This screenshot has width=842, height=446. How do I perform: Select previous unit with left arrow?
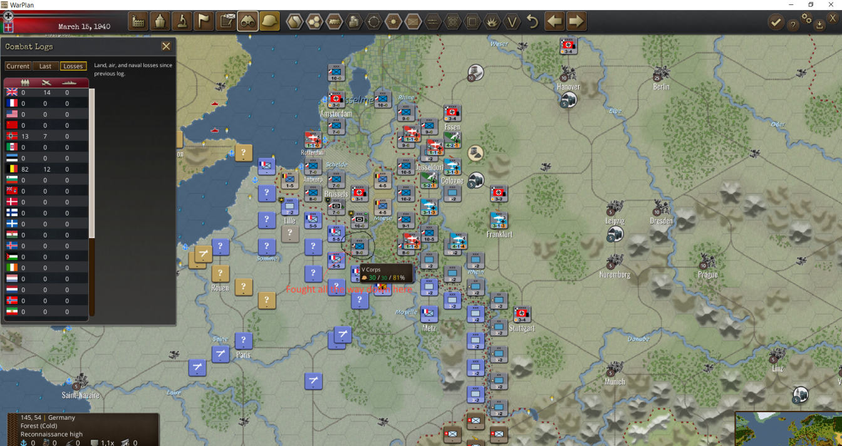(x=554, y=21)
